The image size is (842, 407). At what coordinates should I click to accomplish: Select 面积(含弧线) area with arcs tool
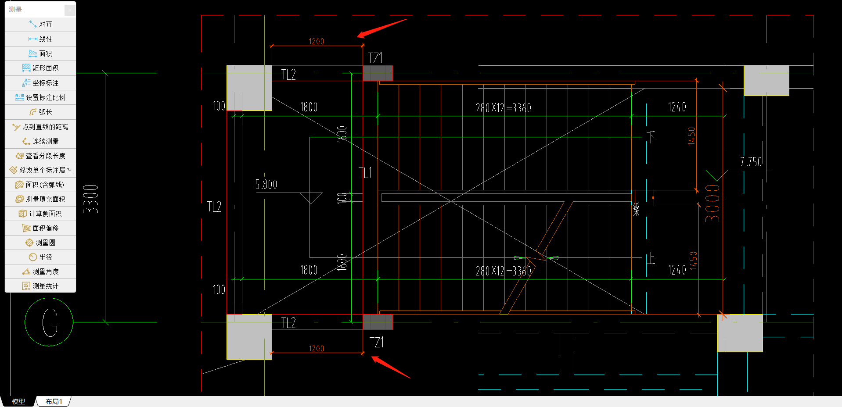pos(40,185)
